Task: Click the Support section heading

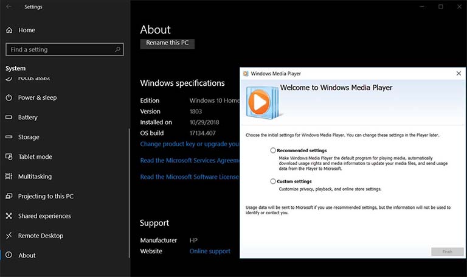Action: pyautogui.click(x=154, y=223)
